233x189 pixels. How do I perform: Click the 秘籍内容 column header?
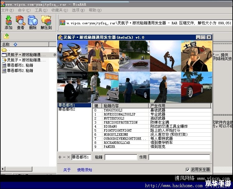tap(125, 106)
